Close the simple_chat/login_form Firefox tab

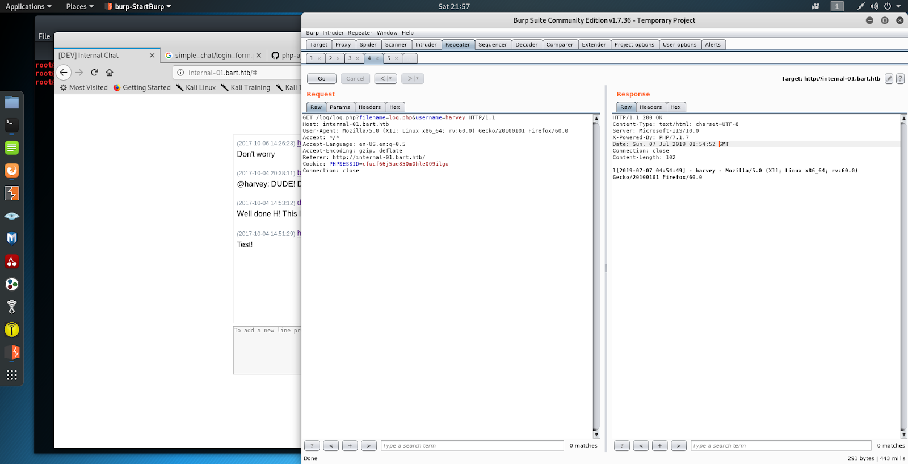pos(259,56)
